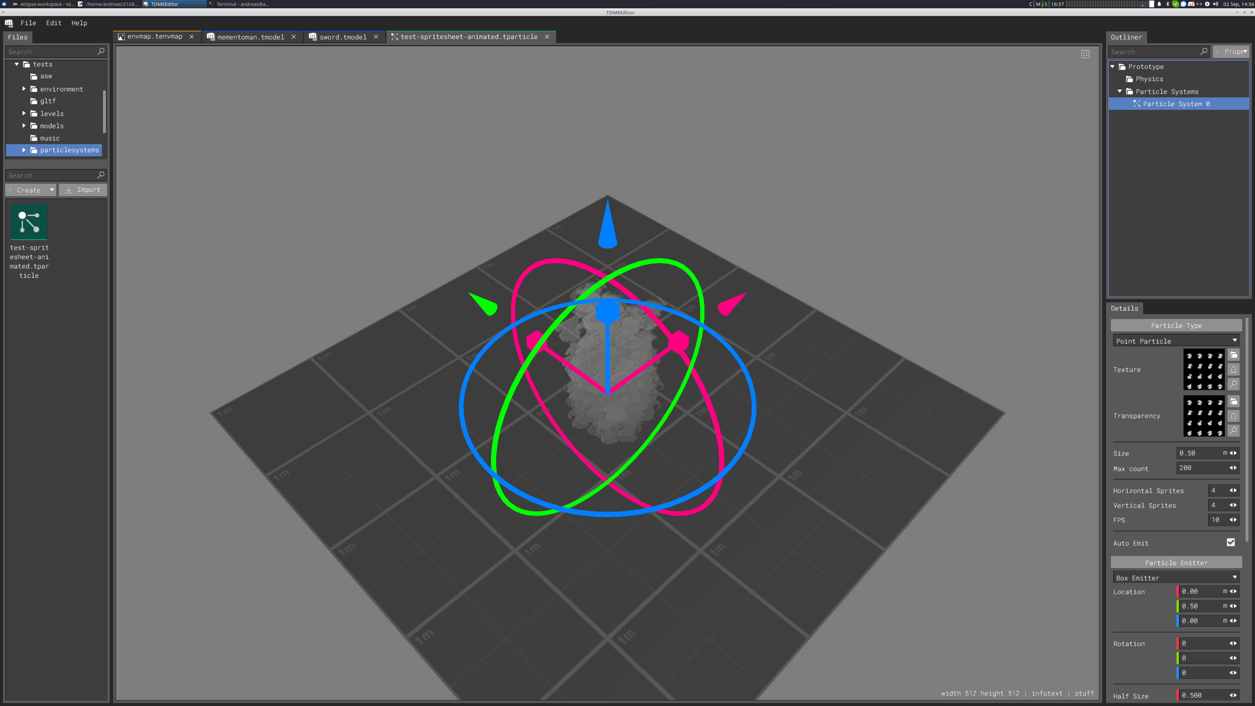Select test-spritesheet-animated.tparticle file thumbnail
1255x706 pixels.
coord(29,222)
